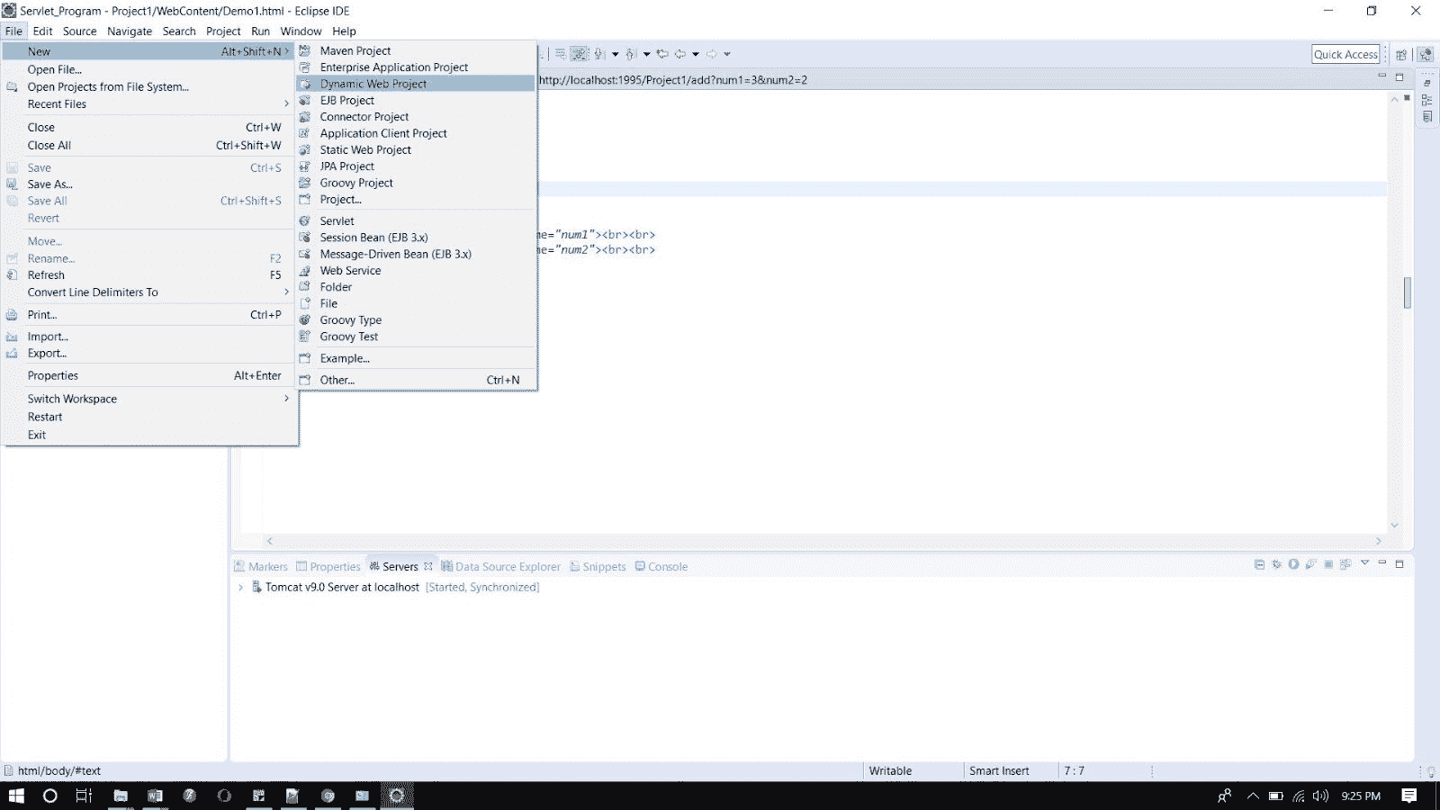
Task: Open the Switch Workspace submenu
Action: point(72,399)
